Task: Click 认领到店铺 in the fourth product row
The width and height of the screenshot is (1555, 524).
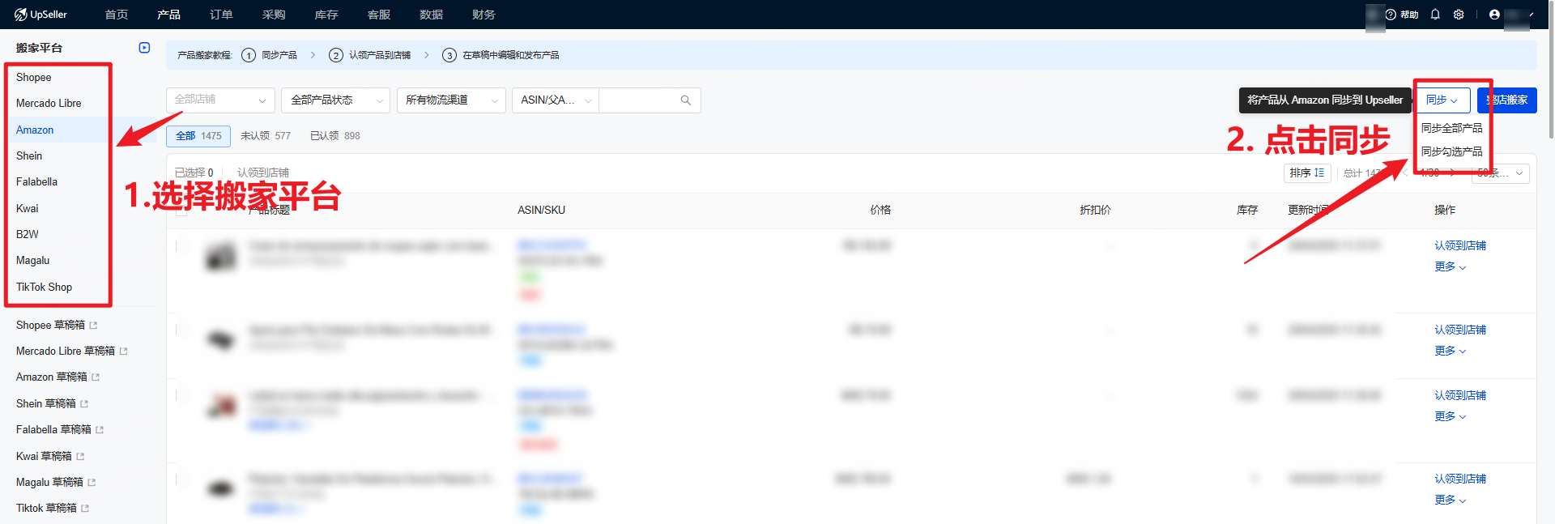Action: coord(1460,479)
